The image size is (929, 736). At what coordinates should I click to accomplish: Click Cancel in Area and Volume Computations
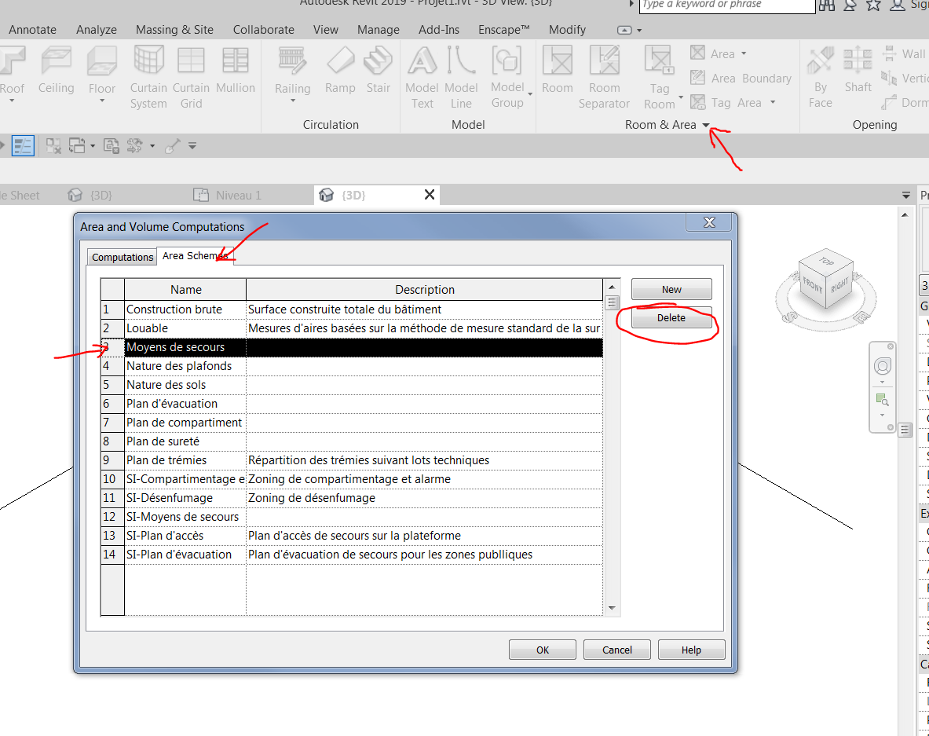point(616,650)
